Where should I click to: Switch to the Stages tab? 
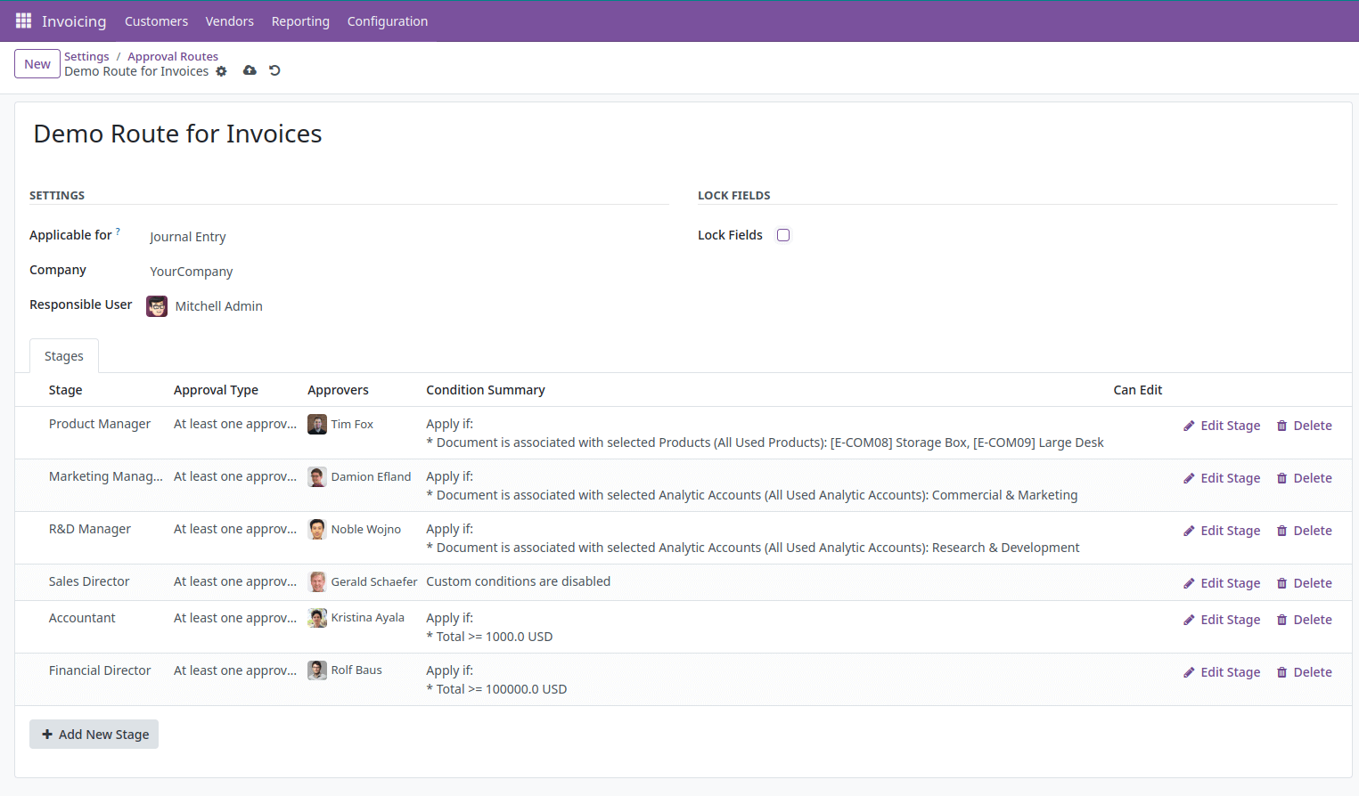63,355
